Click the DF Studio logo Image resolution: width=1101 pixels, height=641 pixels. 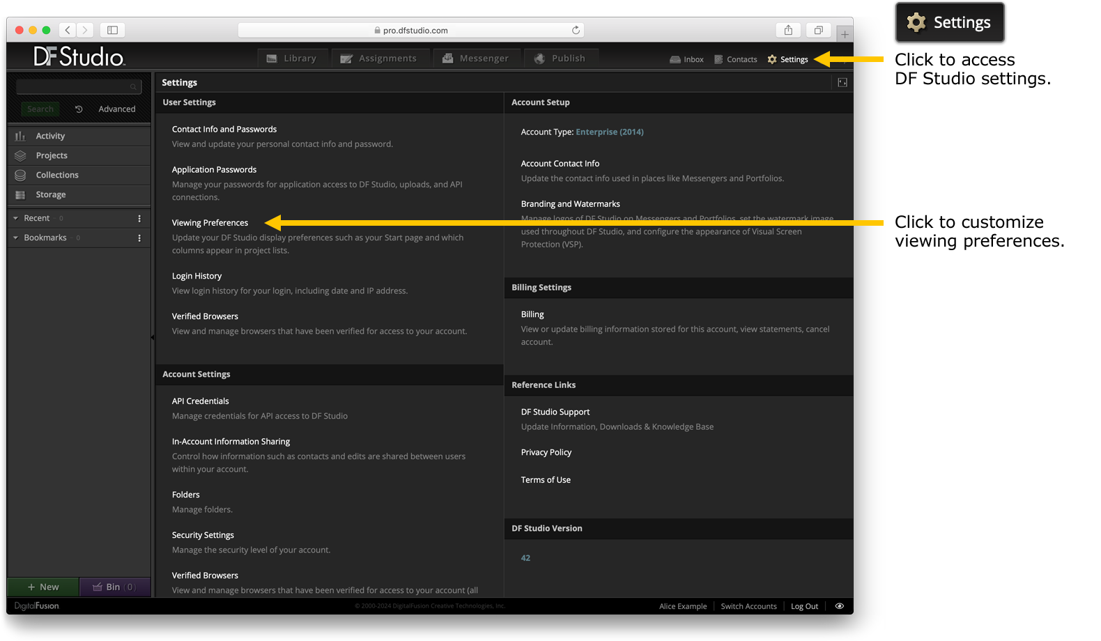click(79, 56)
